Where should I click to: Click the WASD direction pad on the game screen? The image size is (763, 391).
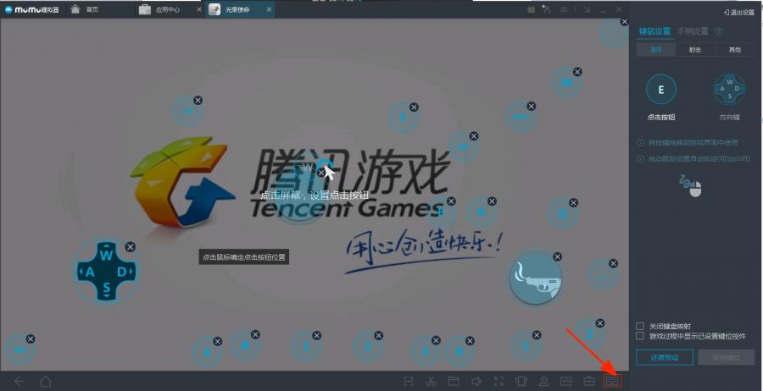107,271
